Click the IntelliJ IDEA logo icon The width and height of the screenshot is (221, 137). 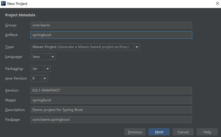coord(3,4)
